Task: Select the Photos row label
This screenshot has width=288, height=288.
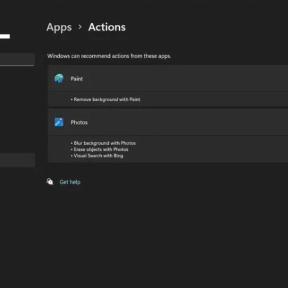Action: (x=79, y=122)
